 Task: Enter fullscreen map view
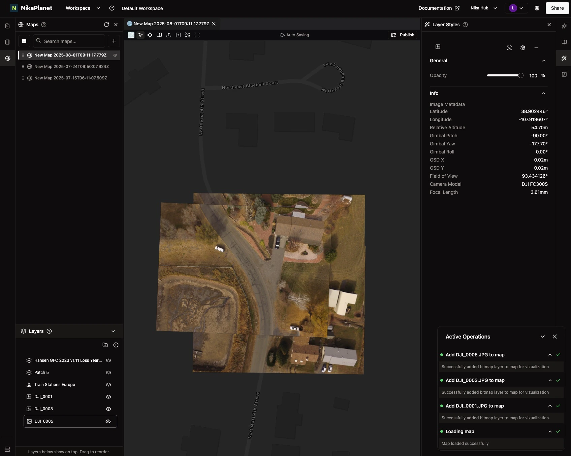pyautogui.click(x=197, y=35)
